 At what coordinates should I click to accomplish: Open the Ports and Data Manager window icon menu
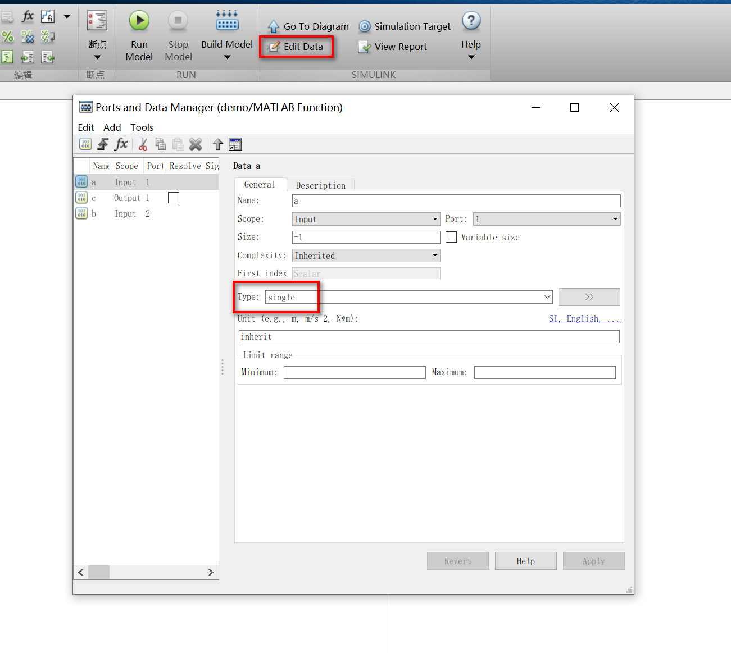85,107
